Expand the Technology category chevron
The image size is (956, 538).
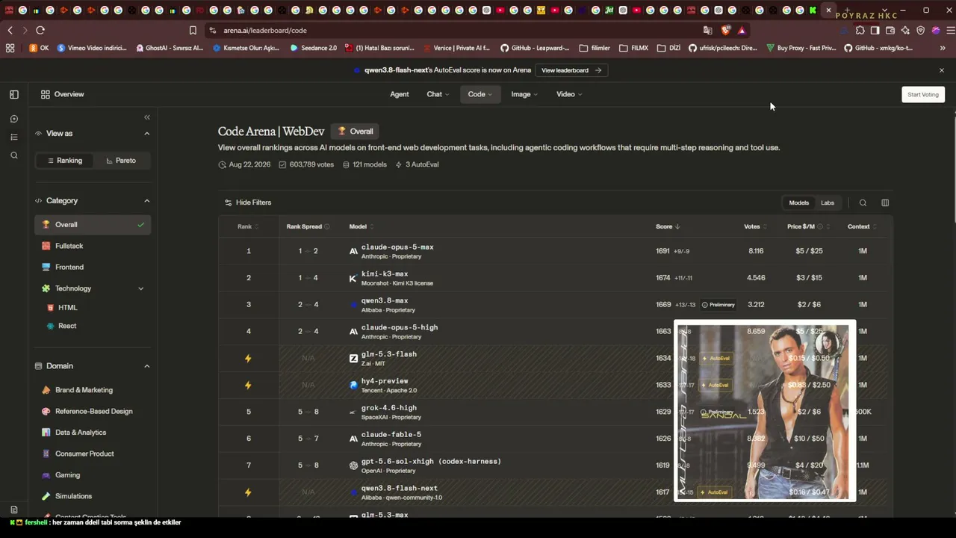(x=141, y=288)
